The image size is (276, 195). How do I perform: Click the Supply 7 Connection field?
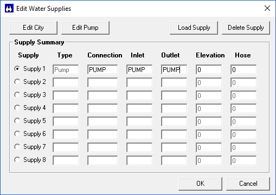point(102,147)
